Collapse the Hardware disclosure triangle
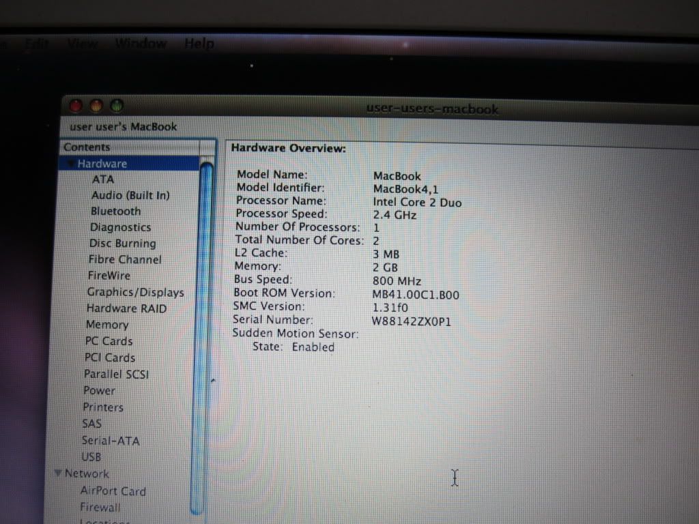The height and width of the screenshot is (524, 699). (70, 164)
